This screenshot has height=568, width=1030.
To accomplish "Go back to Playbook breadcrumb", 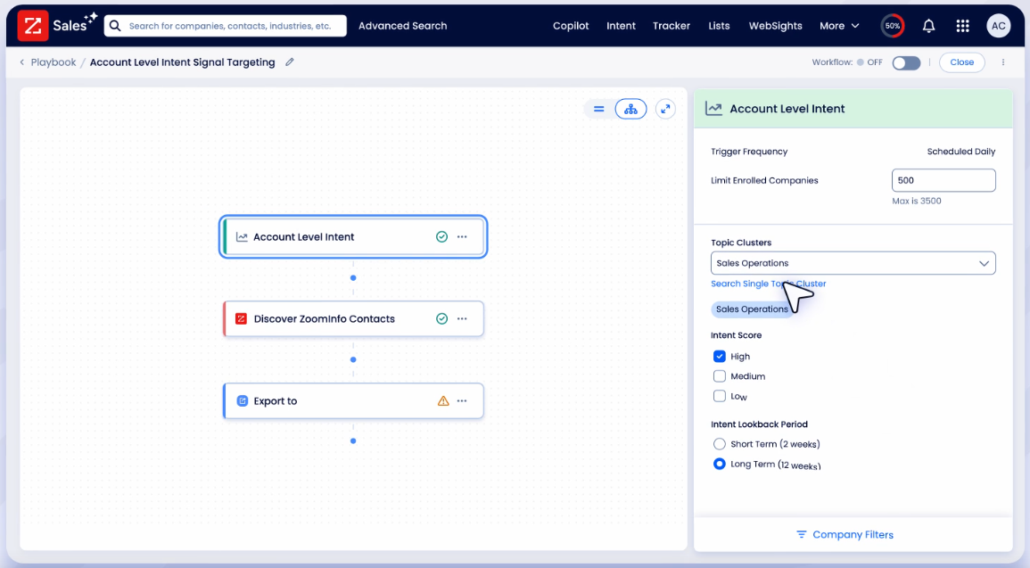I will coord(54,62).
